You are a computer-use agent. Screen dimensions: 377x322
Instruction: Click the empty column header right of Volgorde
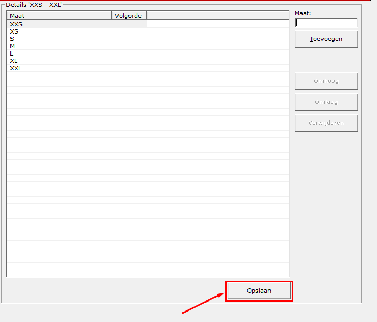218,16
